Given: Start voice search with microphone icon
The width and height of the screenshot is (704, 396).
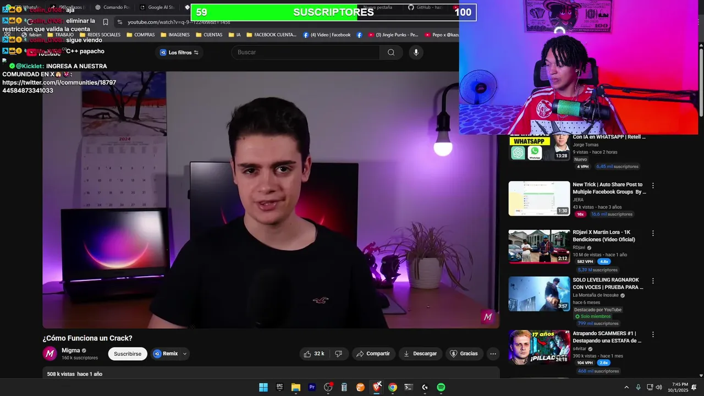Looking at the screenshot, I should click(416, 52).
